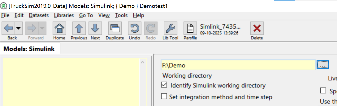Toggle the partially visible Sp... checkbox
The height and width of the screenshot is (106, 337).
[x=323, y=91]
